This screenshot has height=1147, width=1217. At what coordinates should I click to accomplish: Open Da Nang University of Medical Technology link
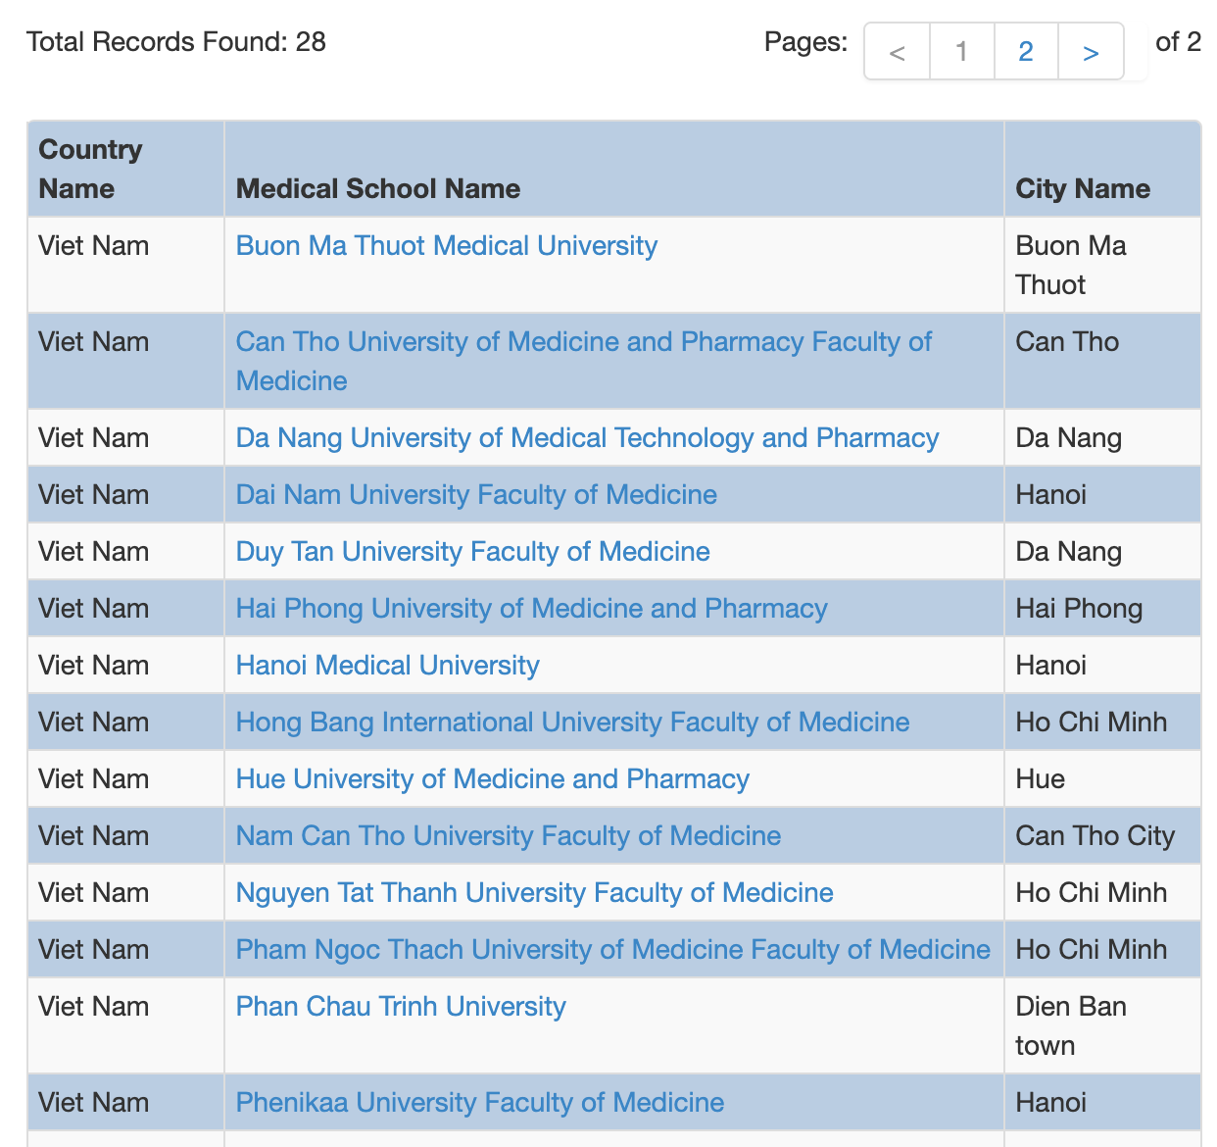[x=588, y=437]
